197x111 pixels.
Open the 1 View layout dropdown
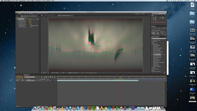coord(83,73)
